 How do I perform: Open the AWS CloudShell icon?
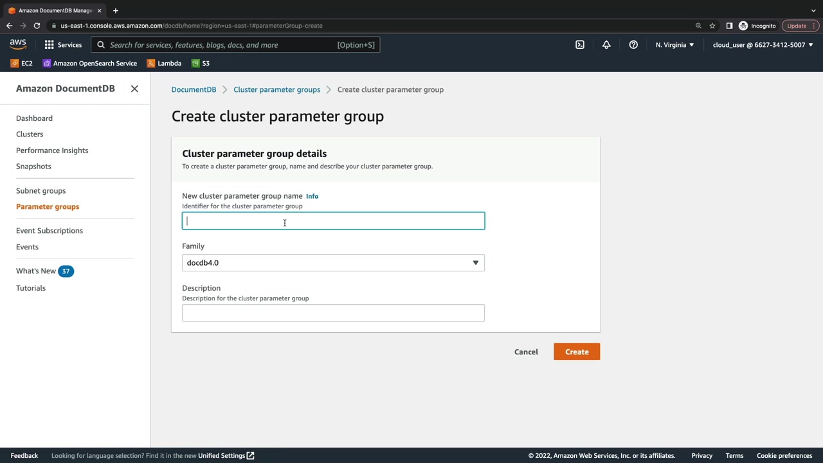580,45
